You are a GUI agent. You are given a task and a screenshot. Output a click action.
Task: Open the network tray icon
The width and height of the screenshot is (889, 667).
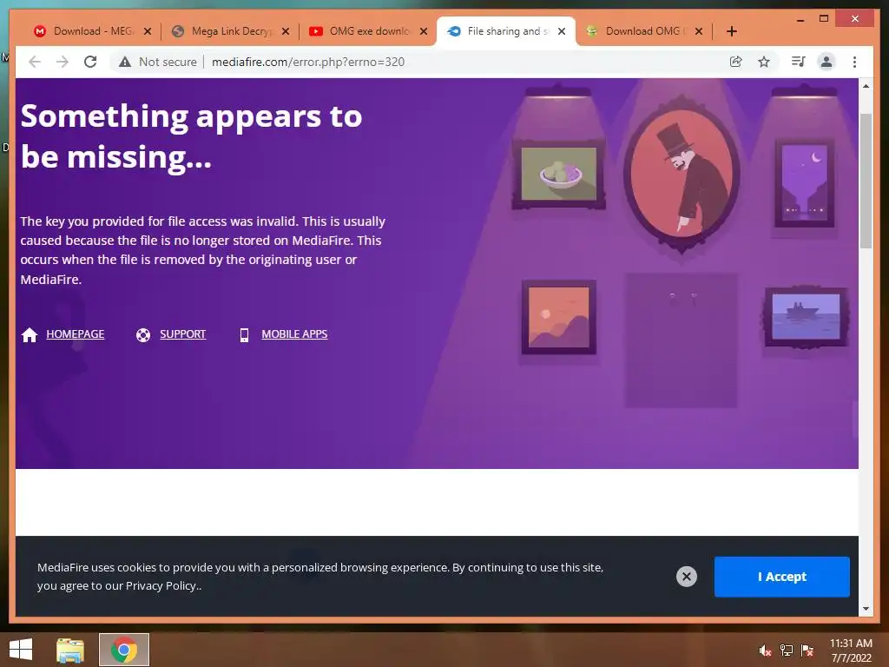click(x=786, y=650)
